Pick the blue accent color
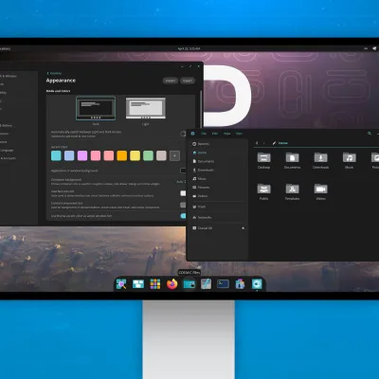The image size is (379, 379). coord(69,155)
